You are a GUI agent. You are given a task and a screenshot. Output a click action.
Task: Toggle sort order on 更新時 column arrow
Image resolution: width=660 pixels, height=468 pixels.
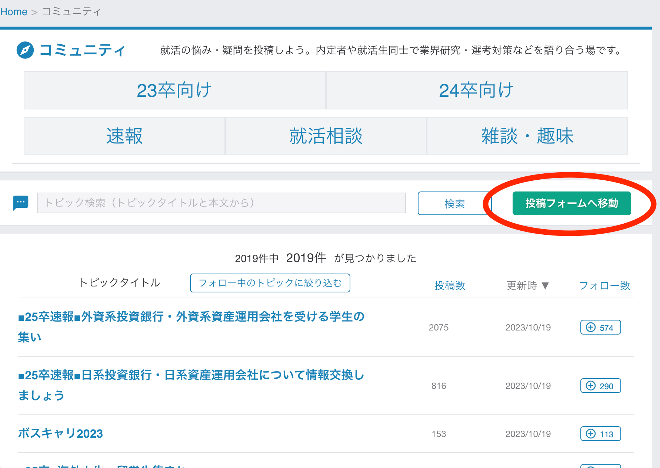tap(545, 286)
